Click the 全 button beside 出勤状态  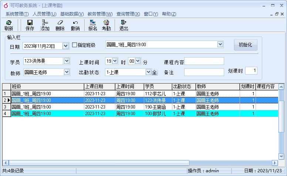tap(155, 72)
